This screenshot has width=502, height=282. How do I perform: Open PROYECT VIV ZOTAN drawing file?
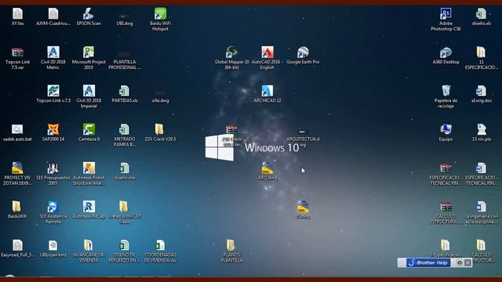(17, 168)
